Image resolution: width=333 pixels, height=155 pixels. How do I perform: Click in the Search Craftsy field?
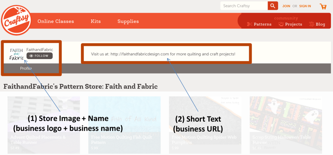[244, 6]
